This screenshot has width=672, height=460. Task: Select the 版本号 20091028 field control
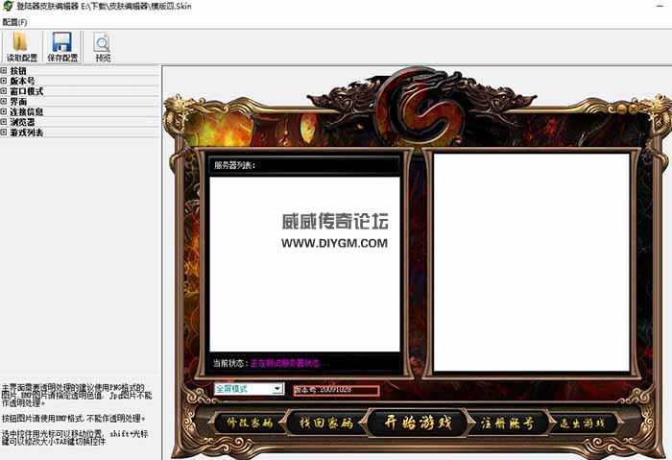pyautogui.click(x=336, y=390)
